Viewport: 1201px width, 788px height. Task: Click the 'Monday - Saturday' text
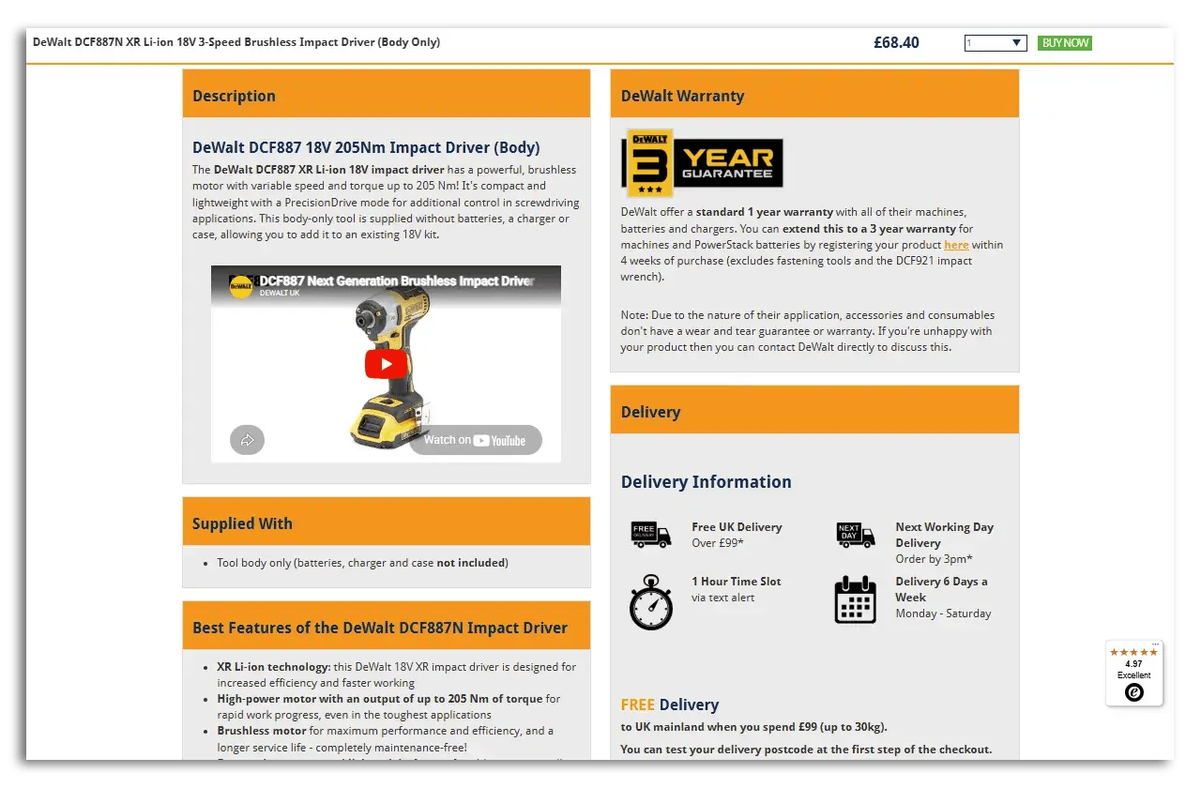[x=943, y=614]
